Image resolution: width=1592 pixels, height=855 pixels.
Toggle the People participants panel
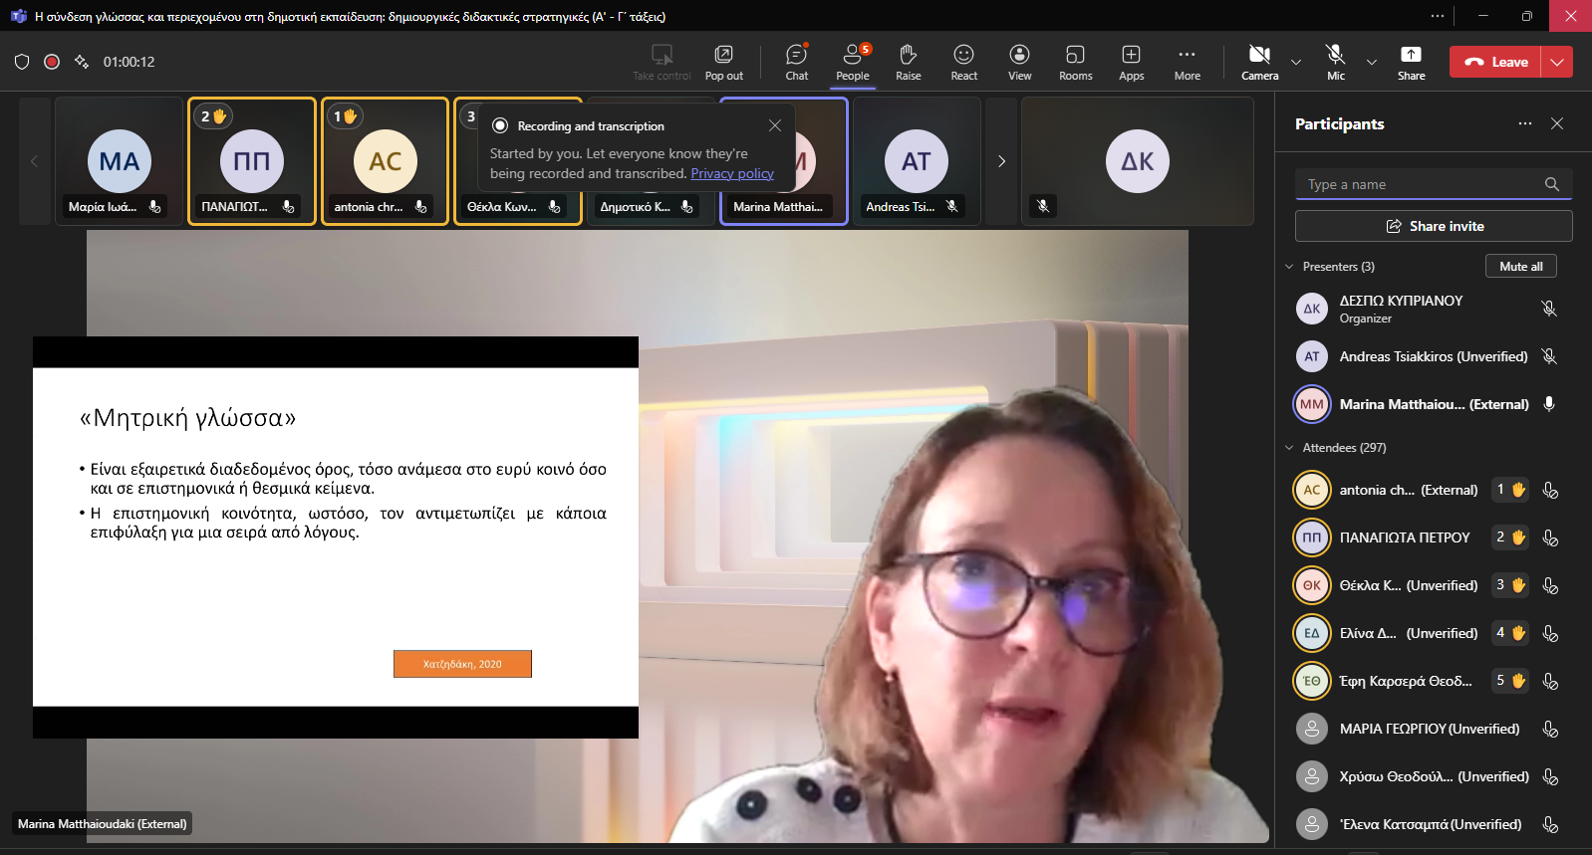coord(853,62)
